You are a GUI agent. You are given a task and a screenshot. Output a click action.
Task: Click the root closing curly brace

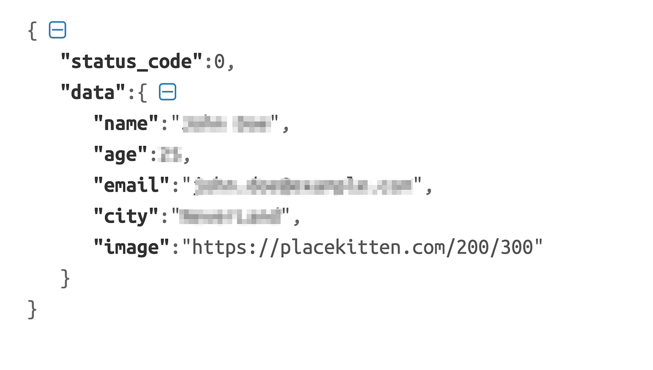pos(33,310)
